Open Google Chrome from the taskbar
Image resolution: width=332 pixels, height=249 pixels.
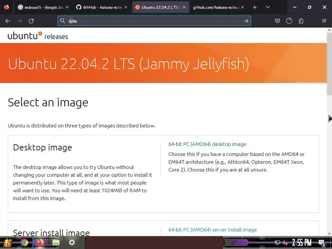pyautogui.click(x=24, y=243)
